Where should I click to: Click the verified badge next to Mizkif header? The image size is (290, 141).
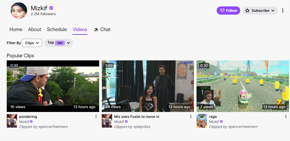[51, 8]
